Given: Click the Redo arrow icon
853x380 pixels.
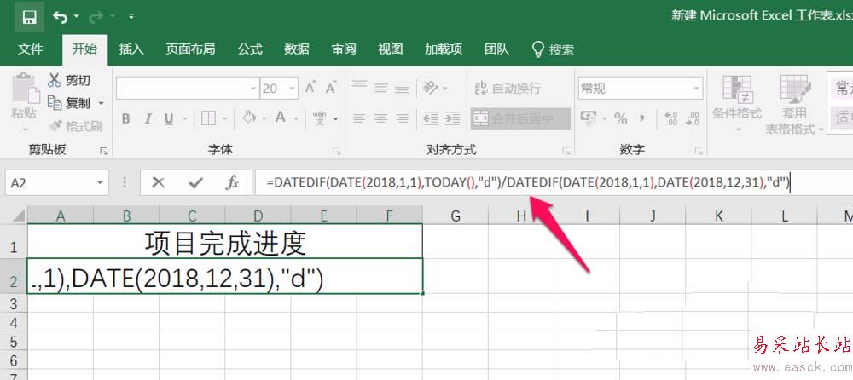Looking at the screenshot, I should [x=96, y=17].
